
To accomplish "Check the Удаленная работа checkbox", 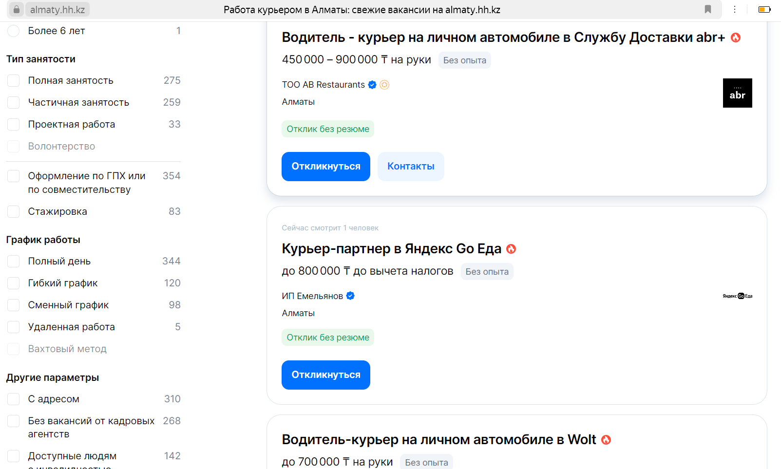I will (x=14, y=327).
